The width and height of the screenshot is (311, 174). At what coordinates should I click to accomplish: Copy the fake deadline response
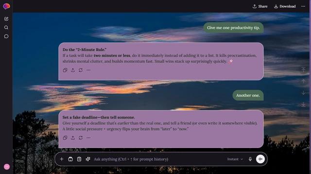[65, 138]
